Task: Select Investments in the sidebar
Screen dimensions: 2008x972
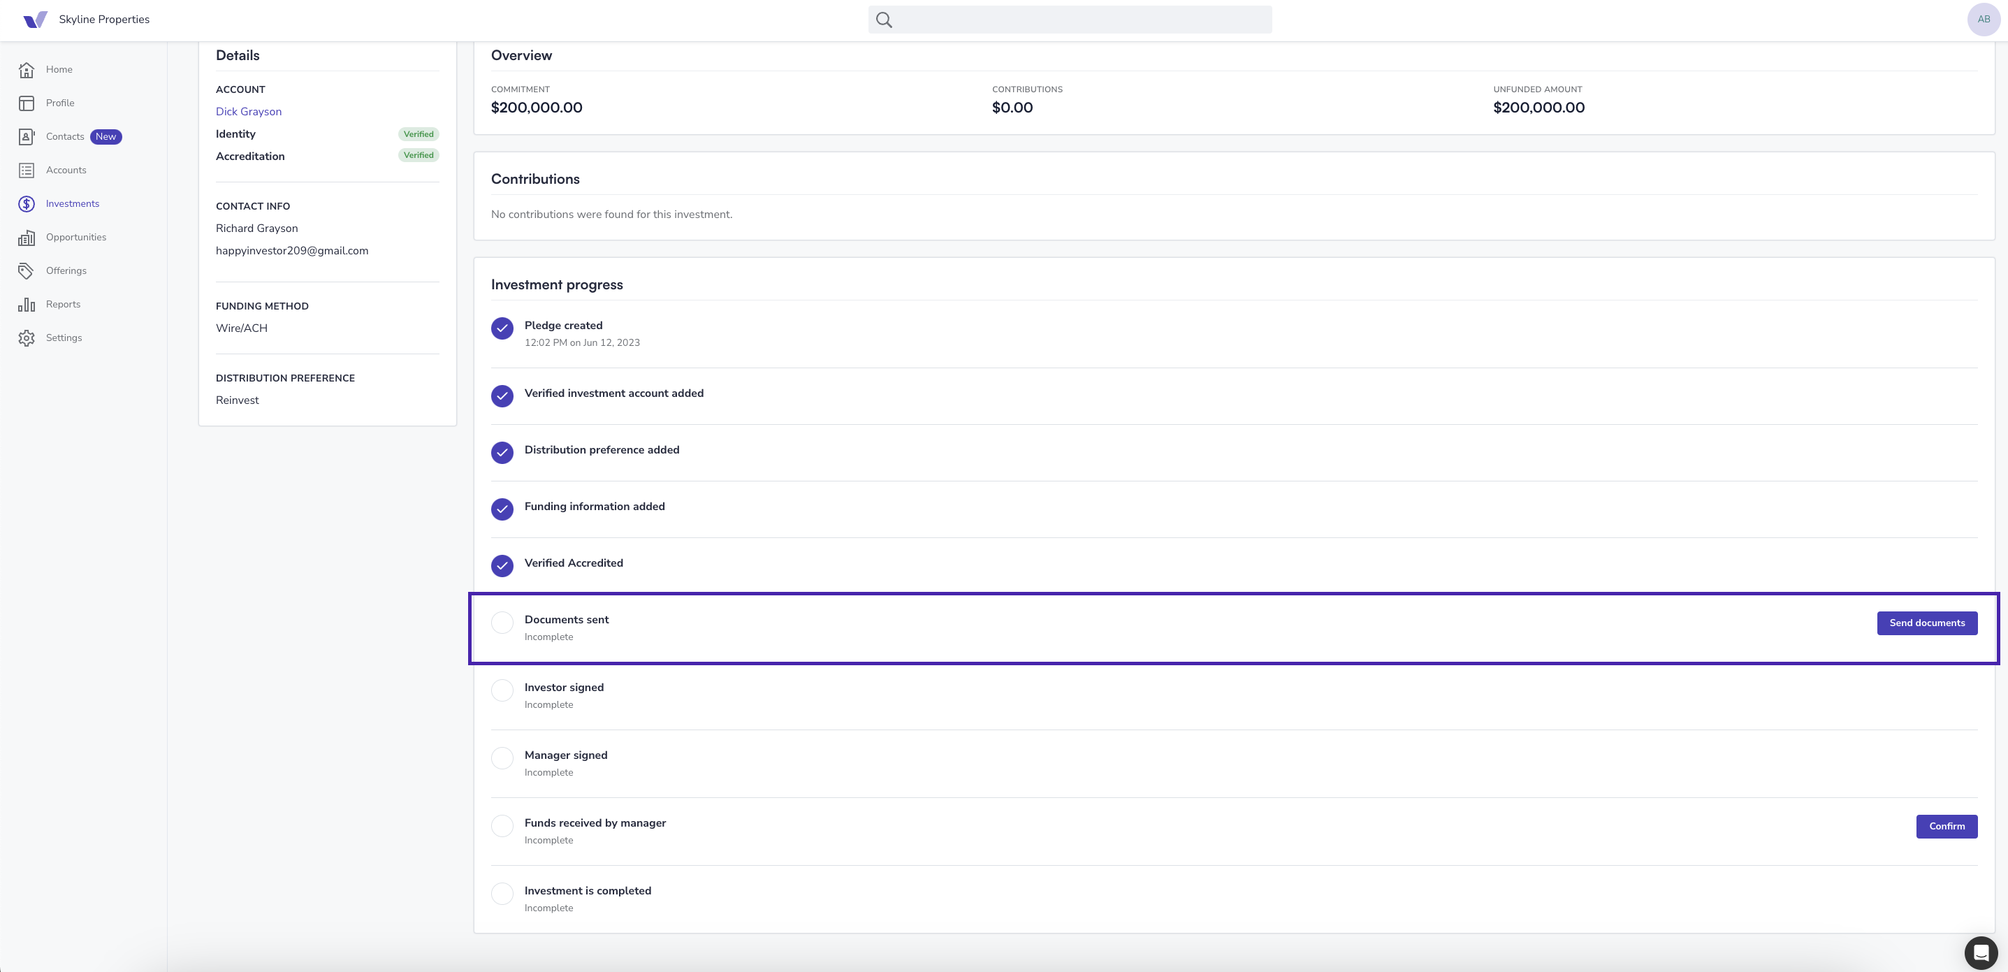Action: pyautogui.click(x=73, y=204)
